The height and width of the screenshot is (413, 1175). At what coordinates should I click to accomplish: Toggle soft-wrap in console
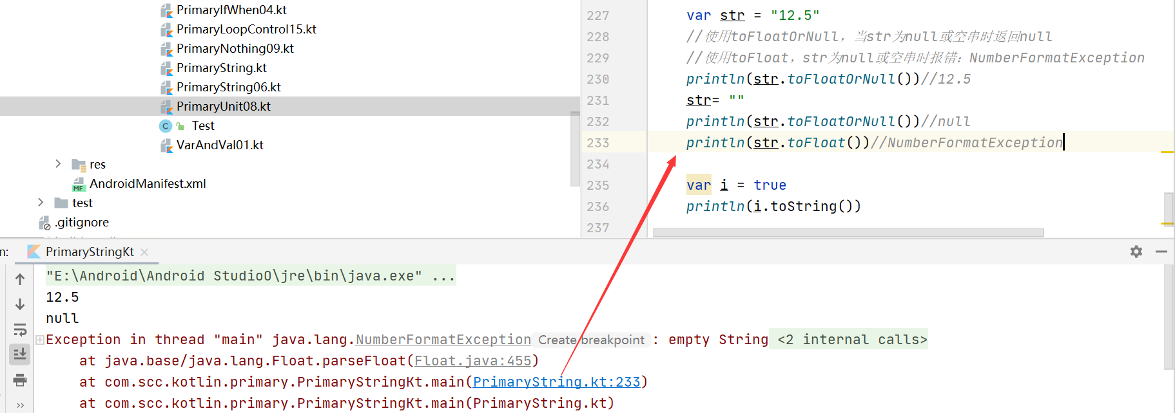point(20,329)
